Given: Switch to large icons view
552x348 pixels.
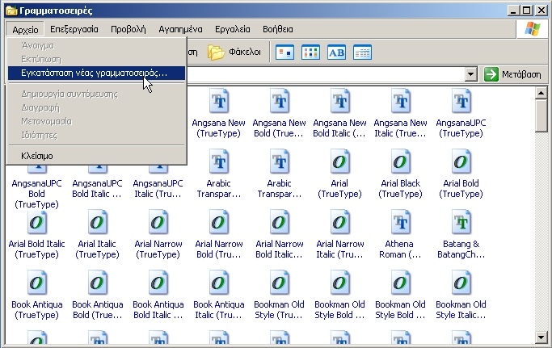Looking at the screenshot, I should point(284,52).
